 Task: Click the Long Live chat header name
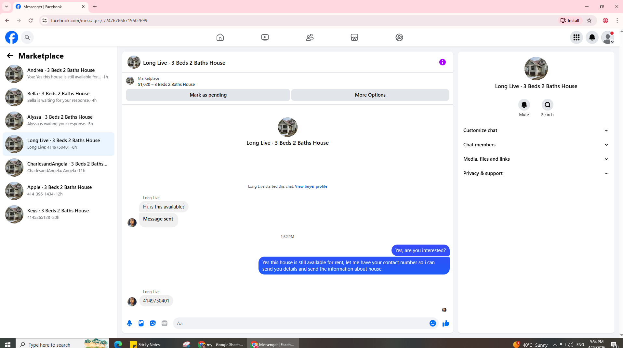[x=184, y=63]
